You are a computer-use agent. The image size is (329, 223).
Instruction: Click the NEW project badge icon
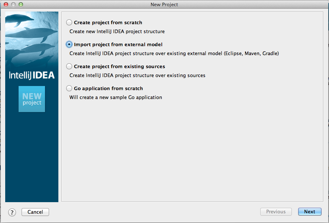pos(32,99)
